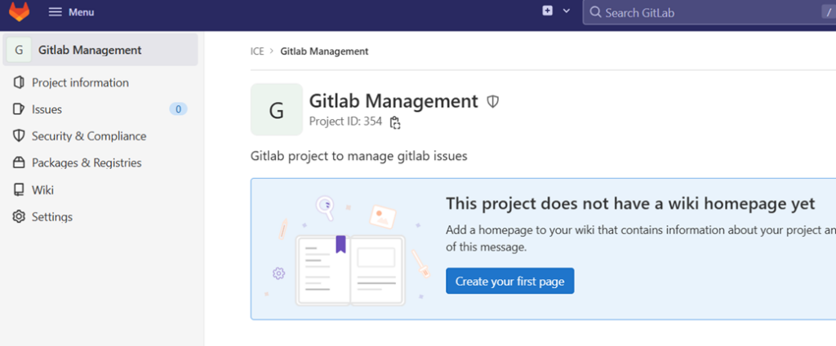
Task: Click the Create your first page button
Action: click(509, 281)
